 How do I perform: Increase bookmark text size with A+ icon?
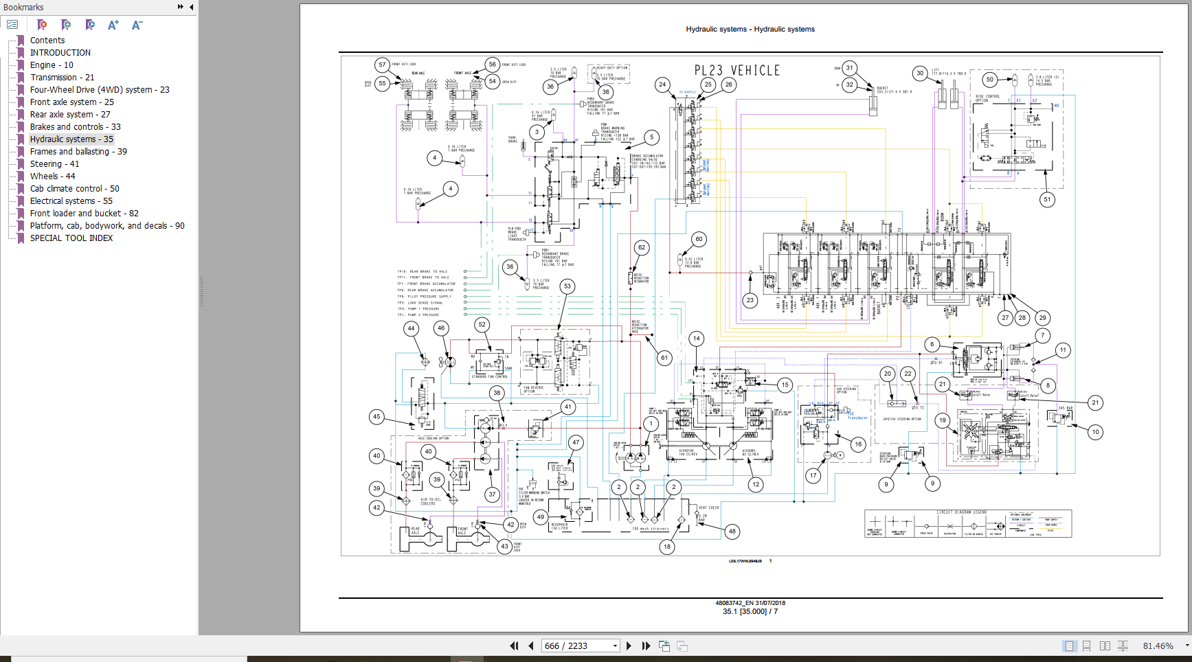coord(113,25)
